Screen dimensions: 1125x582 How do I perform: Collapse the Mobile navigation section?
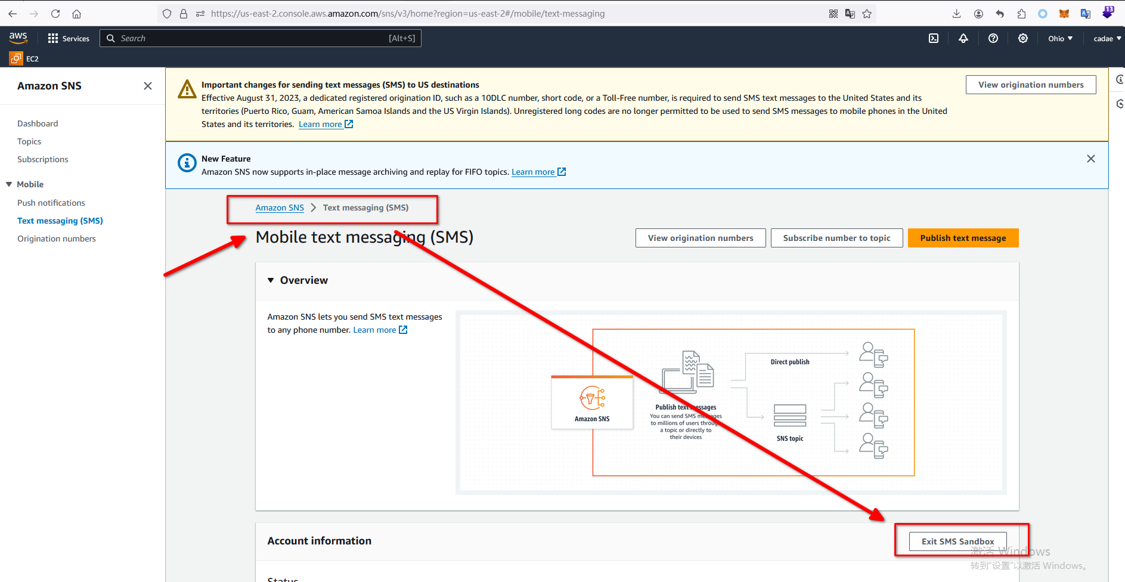[x=10, y=184]
